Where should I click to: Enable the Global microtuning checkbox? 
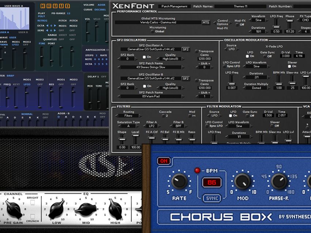pyautogui.click(x=152, y=31)
